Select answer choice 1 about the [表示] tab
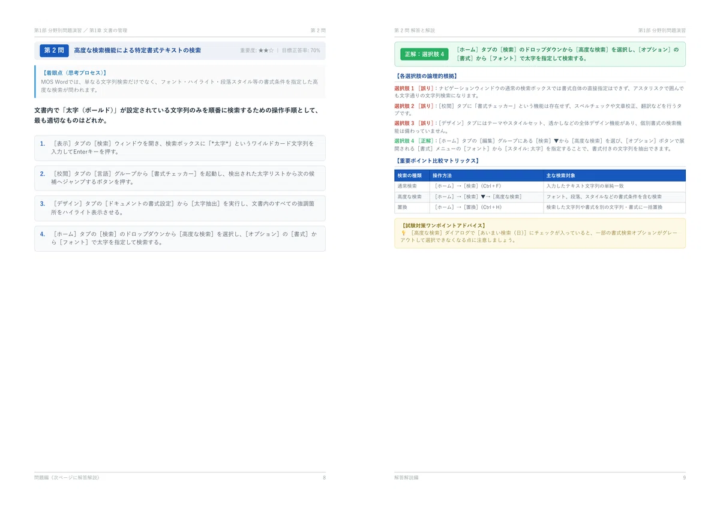Screen dimensions: 720x509 180,147
